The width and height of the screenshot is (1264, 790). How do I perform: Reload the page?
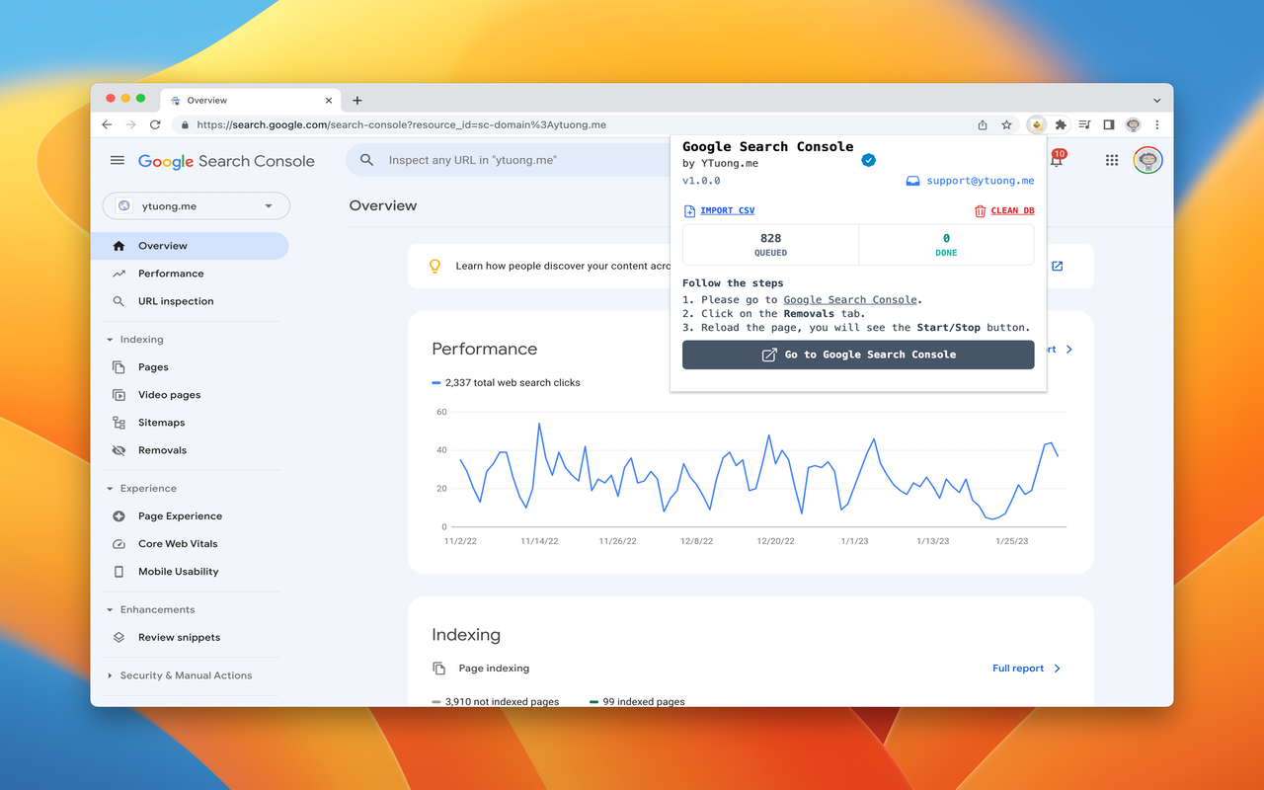(155, 125)
